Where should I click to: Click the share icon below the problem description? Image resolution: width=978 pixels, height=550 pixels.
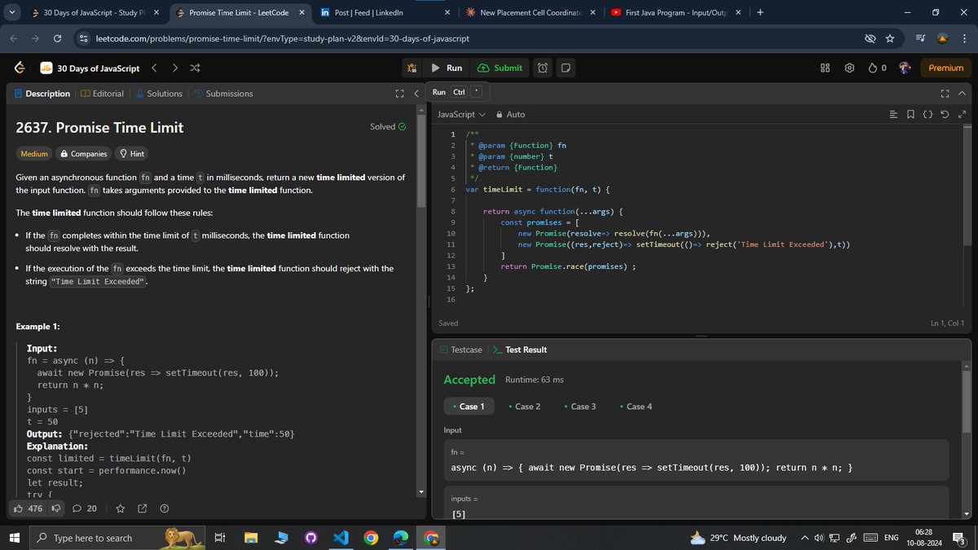click(x=142, y=508)
